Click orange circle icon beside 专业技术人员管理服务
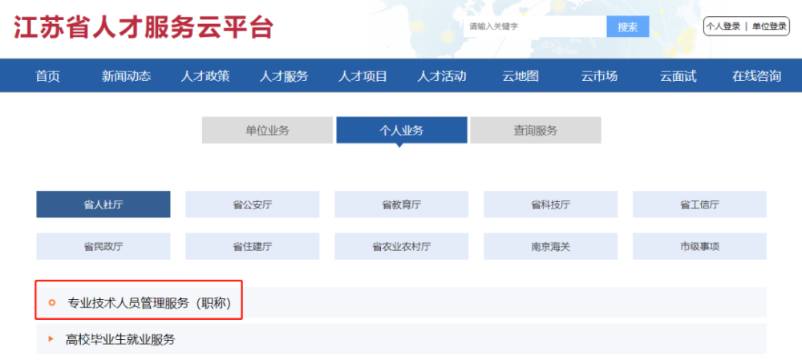The height and width of the screenshot is (360, 802). [x=51, y=303]
